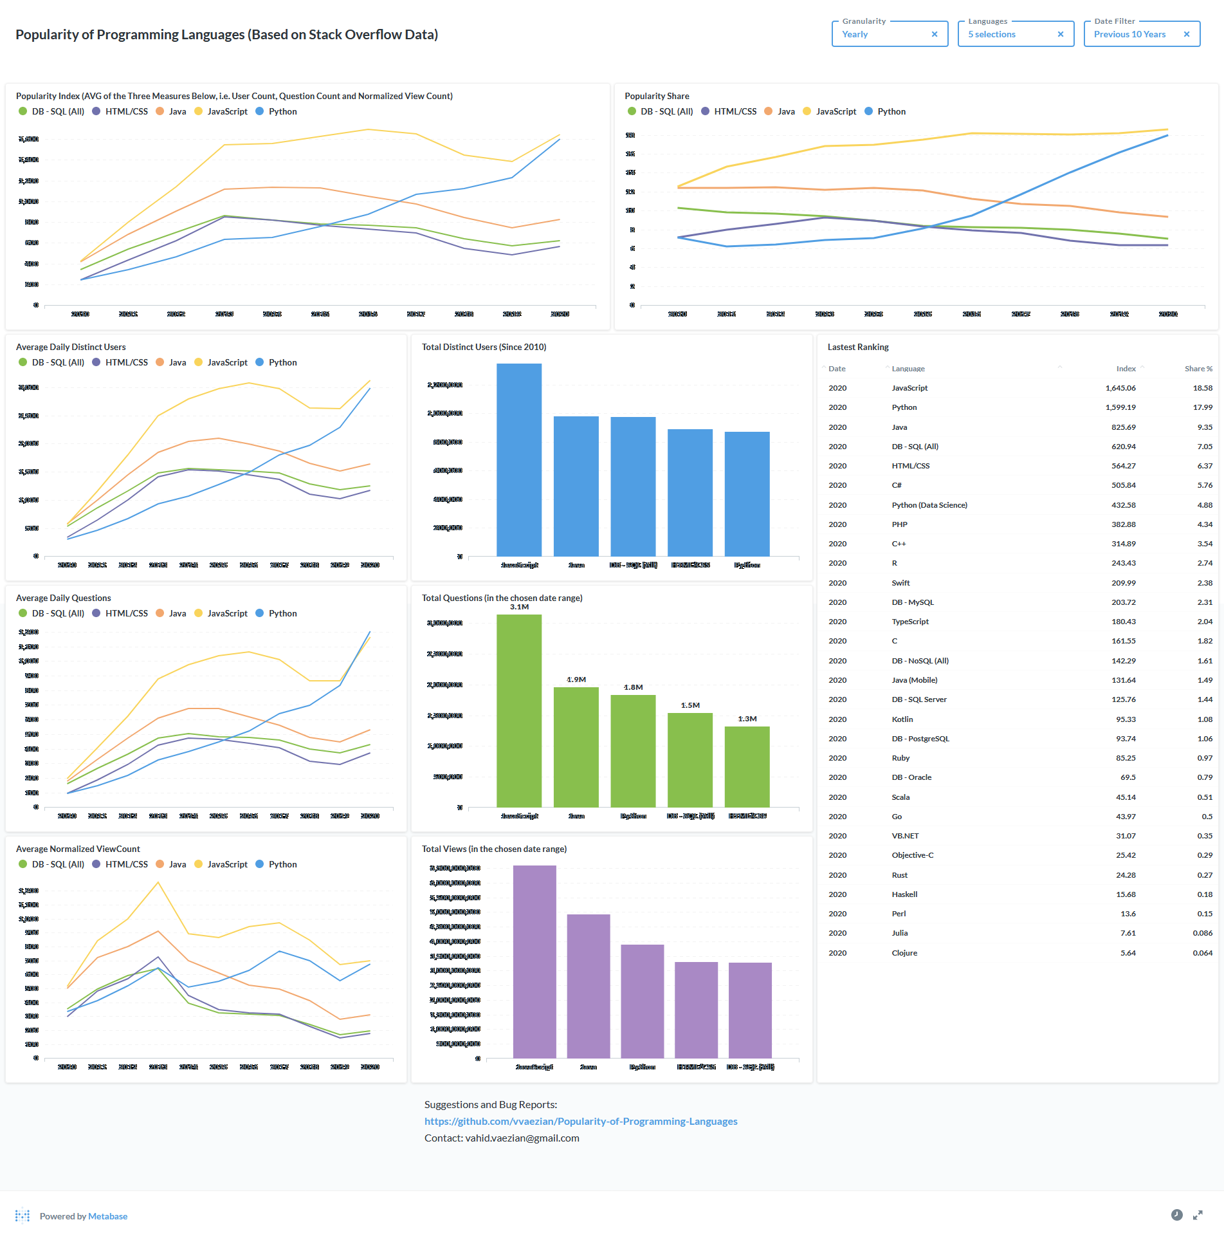Sort ranking table by Share % column

[1198, 369]
